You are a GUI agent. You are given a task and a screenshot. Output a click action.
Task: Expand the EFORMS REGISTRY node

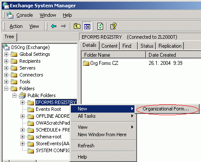point(22,102)
